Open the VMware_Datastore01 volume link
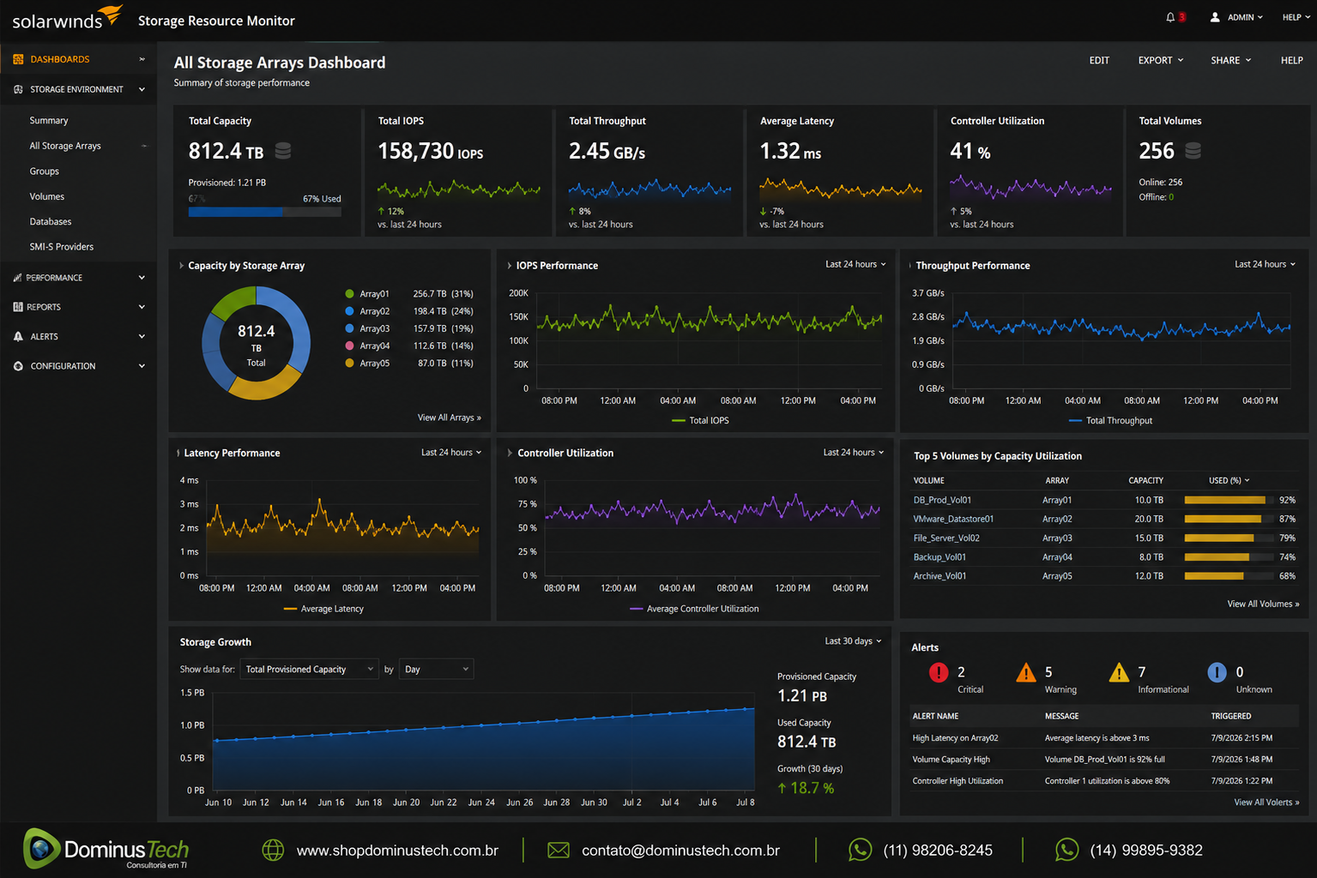The image size is (1317, 878). click(x=953, y=519)
